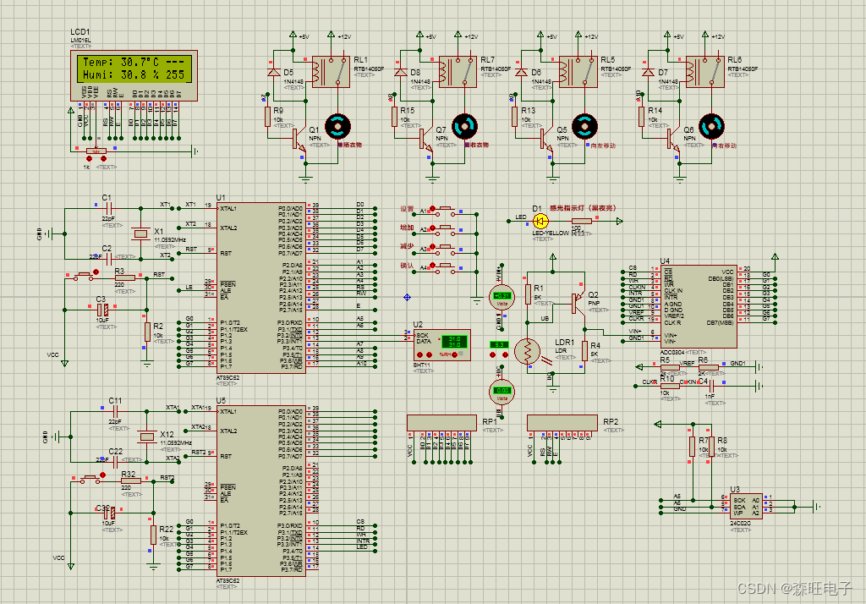The image size is (866, 604).
Task: Select PNP transistor Q2
Action: pyautogui.click(x=578, y=302)
